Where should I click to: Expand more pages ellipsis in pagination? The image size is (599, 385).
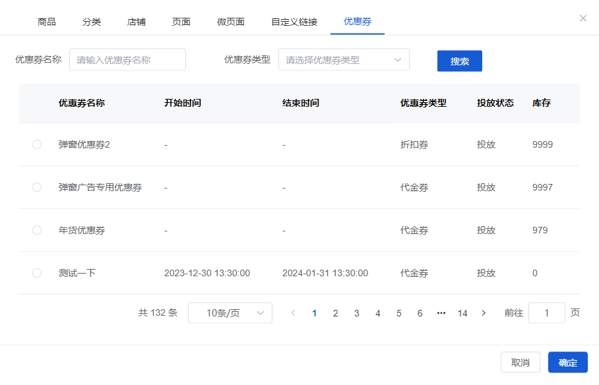pos(441,312)
